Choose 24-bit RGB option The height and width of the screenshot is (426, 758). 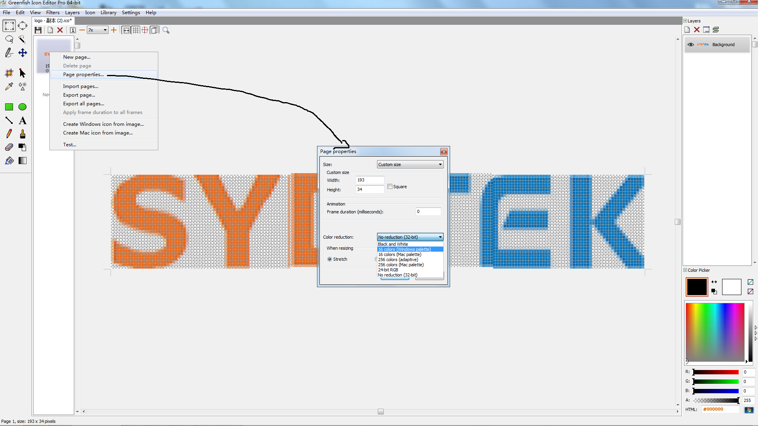click(x=410, y=270)
